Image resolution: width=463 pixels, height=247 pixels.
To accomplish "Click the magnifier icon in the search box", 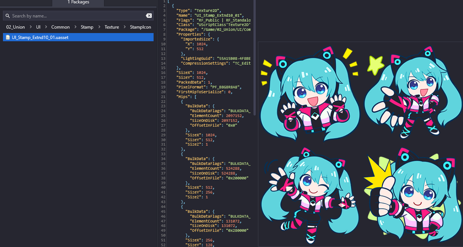I will point(8,16).
